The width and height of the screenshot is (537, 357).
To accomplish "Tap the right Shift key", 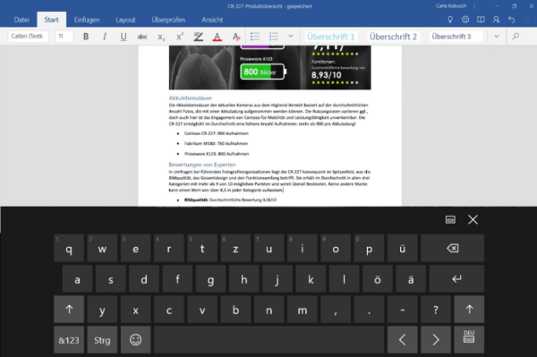I will 469,310.
